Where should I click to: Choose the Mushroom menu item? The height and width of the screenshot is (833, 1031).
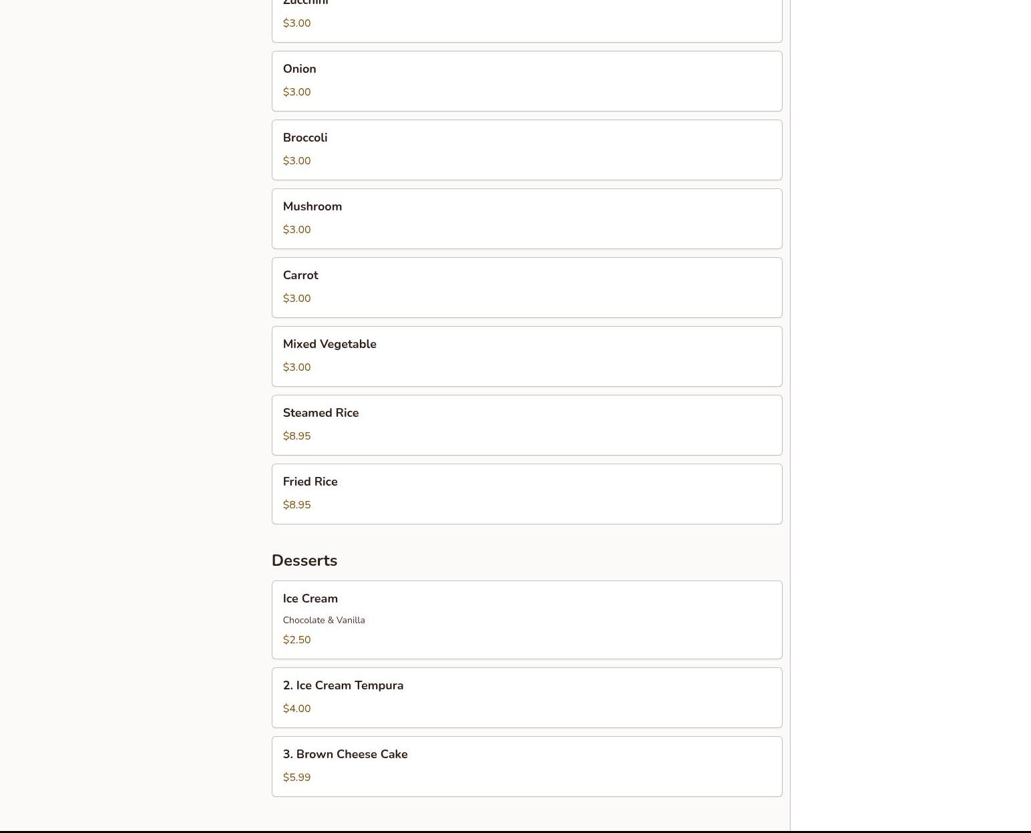pyautogui.click(x=527, y=218)
